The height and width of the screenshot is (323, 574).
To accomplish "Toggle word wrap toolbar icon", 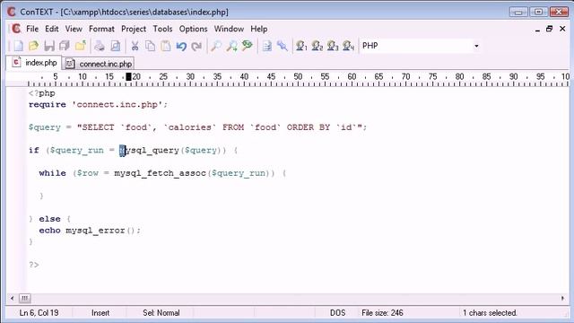I will tap(267, 46).
